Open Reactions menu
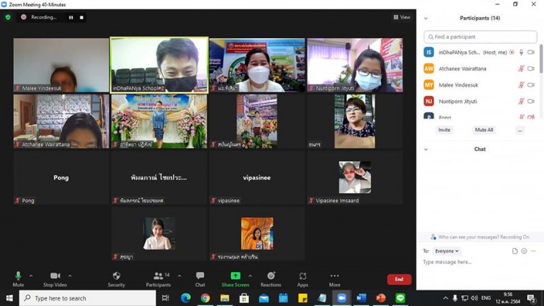 click(271, 279)
